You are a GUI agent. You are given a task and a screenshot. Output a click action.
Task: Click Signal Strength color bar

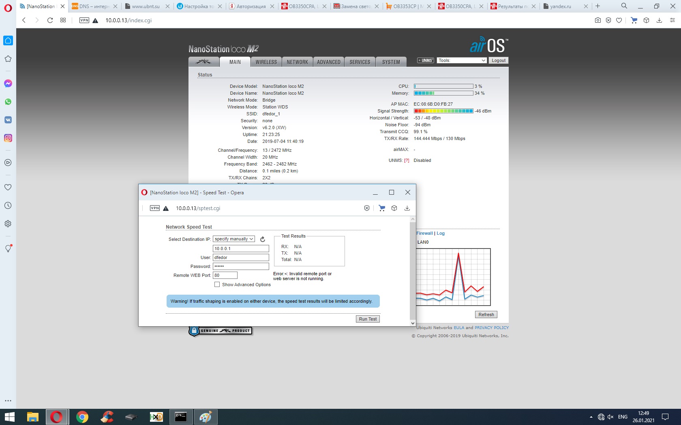(443, 111)
